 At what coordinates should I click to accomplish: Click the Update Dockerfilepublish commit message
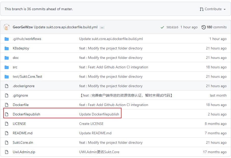99,114
